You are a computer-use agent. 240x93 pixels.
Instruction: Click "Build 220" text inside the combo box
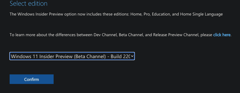[x=120, y=56]
